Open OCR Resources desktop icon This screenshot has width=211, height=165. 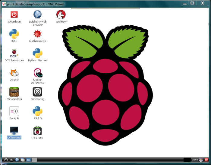coord(14,53)
